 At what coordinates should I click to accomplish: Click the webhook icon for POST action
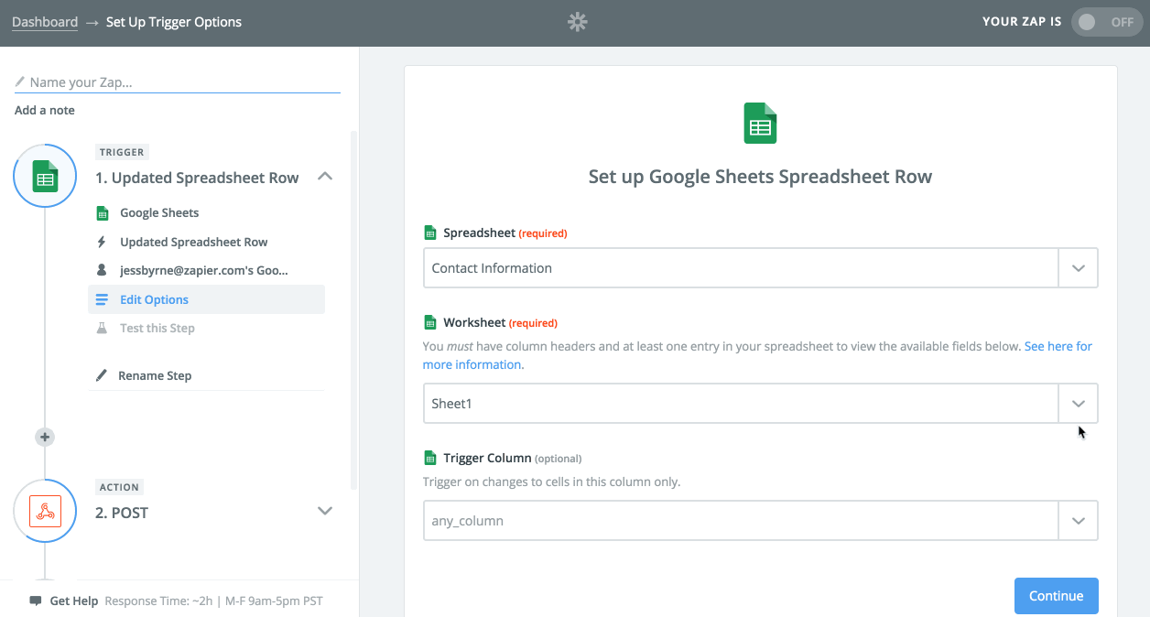coord(45,511)
